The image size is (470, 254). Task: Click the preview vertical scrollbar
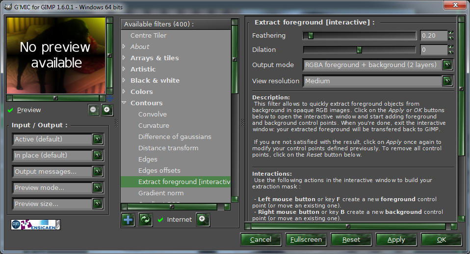coord(110,55)
